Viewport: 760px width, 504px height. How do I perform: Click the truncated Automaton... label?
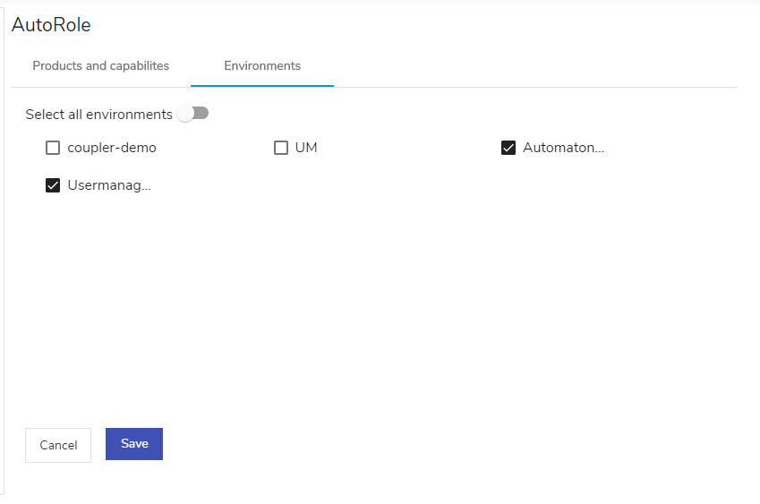click(x=564, y=148)
